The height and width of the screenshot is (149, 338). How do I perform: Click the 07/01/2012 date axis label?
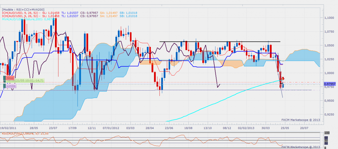tap(111, 128)
